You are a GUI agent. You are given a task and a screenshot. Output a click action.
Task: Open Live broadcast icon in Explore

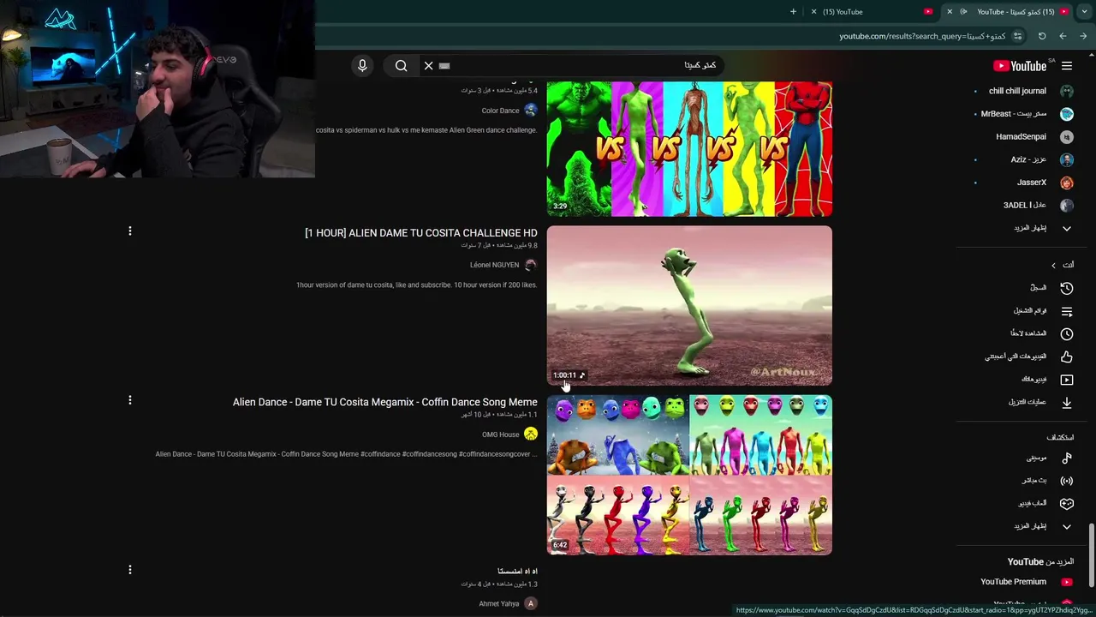coord(1067,481)
